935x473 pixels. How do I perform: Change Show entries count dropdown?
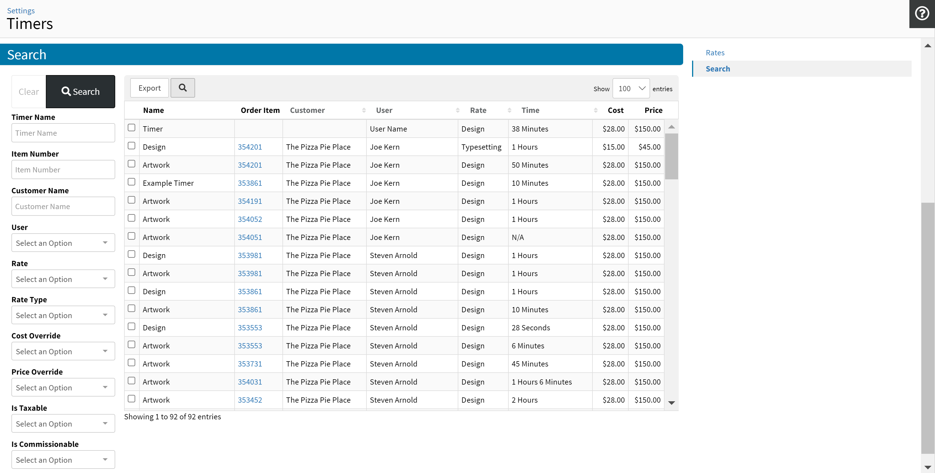point(631,88)
